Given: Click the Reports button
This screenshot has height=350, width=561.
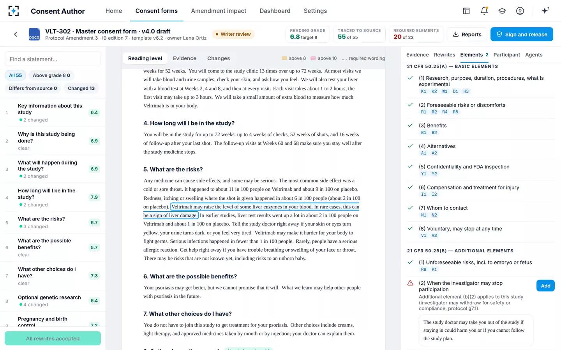Looking at the screenshot, I should [x=467, y=34].
